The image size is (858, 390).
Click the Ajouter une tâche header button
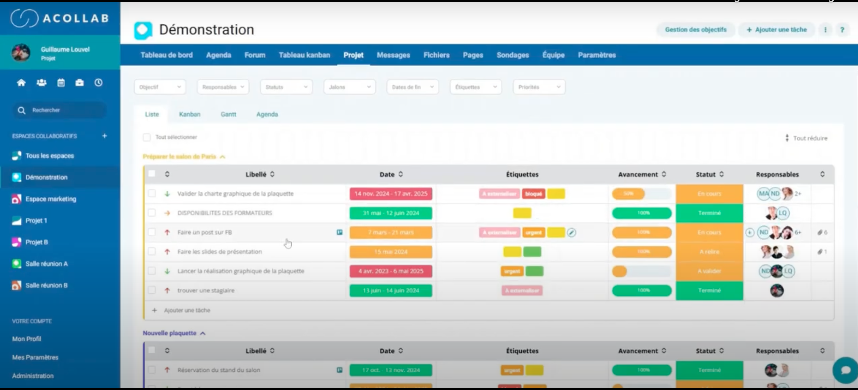pyautogui.click(x=777, y=30)
